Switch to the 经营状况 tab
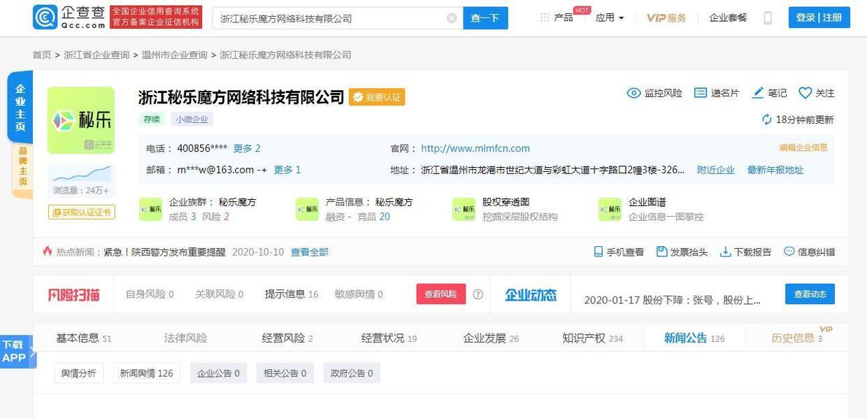 coord(389,338)
